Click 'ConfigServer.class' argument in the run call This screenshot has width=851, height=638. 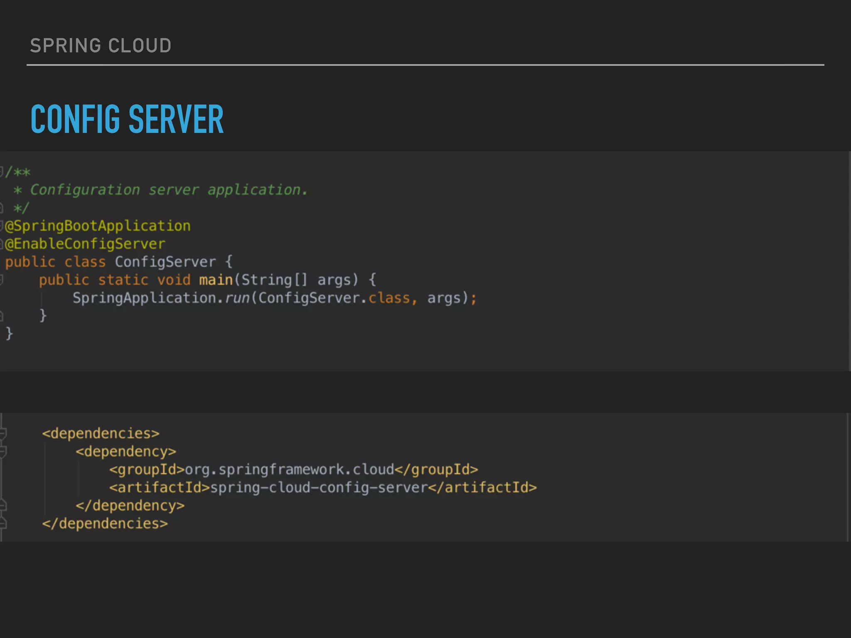tap(334, 298)
